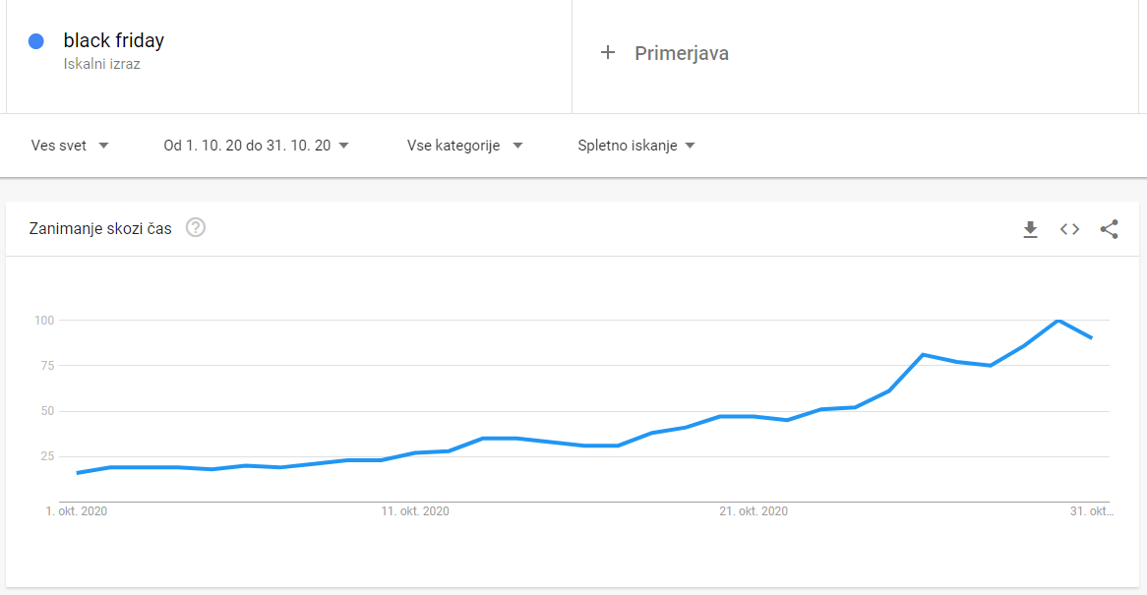This screenshot has height=595, width=1147.
Task: Edit the black friday search term
Action: [x=113, y=40]
